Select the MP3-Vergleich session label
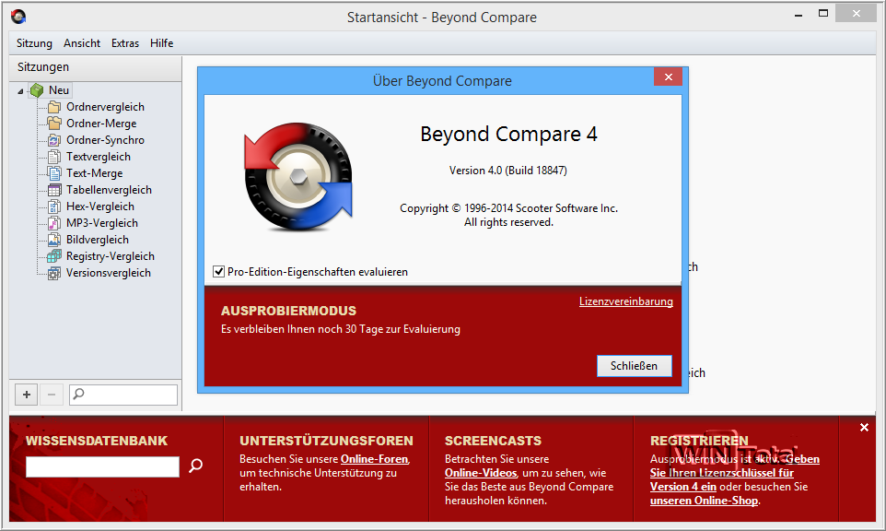 [101, 223]
